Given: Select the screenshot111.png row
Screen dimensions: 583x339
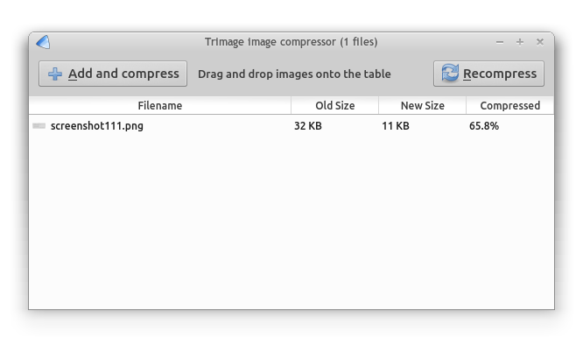Looking at the screenshot, I should click(291, 126).
